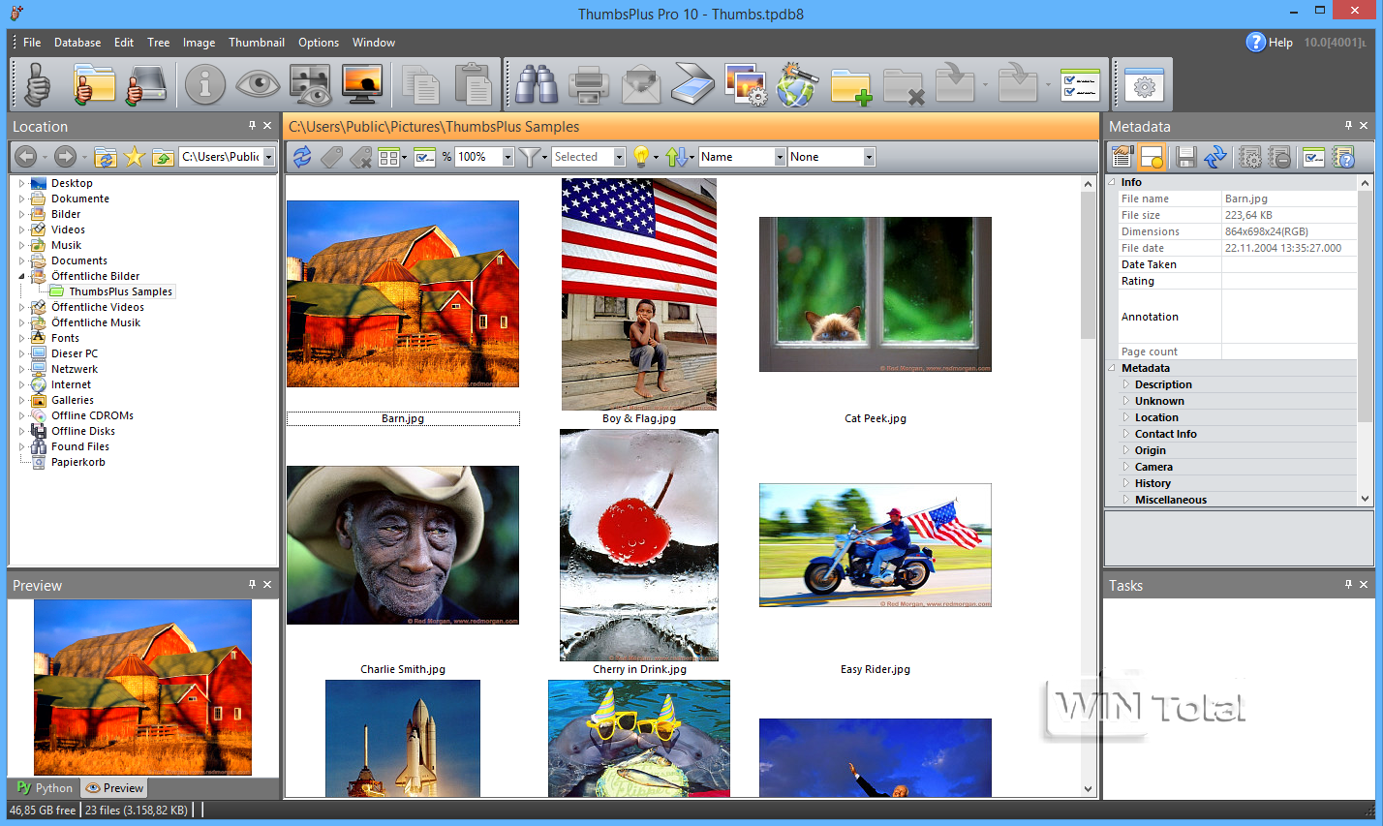Open the slide show monitor icon
This screenshot has height=826, width=1383.
(362, 85)
